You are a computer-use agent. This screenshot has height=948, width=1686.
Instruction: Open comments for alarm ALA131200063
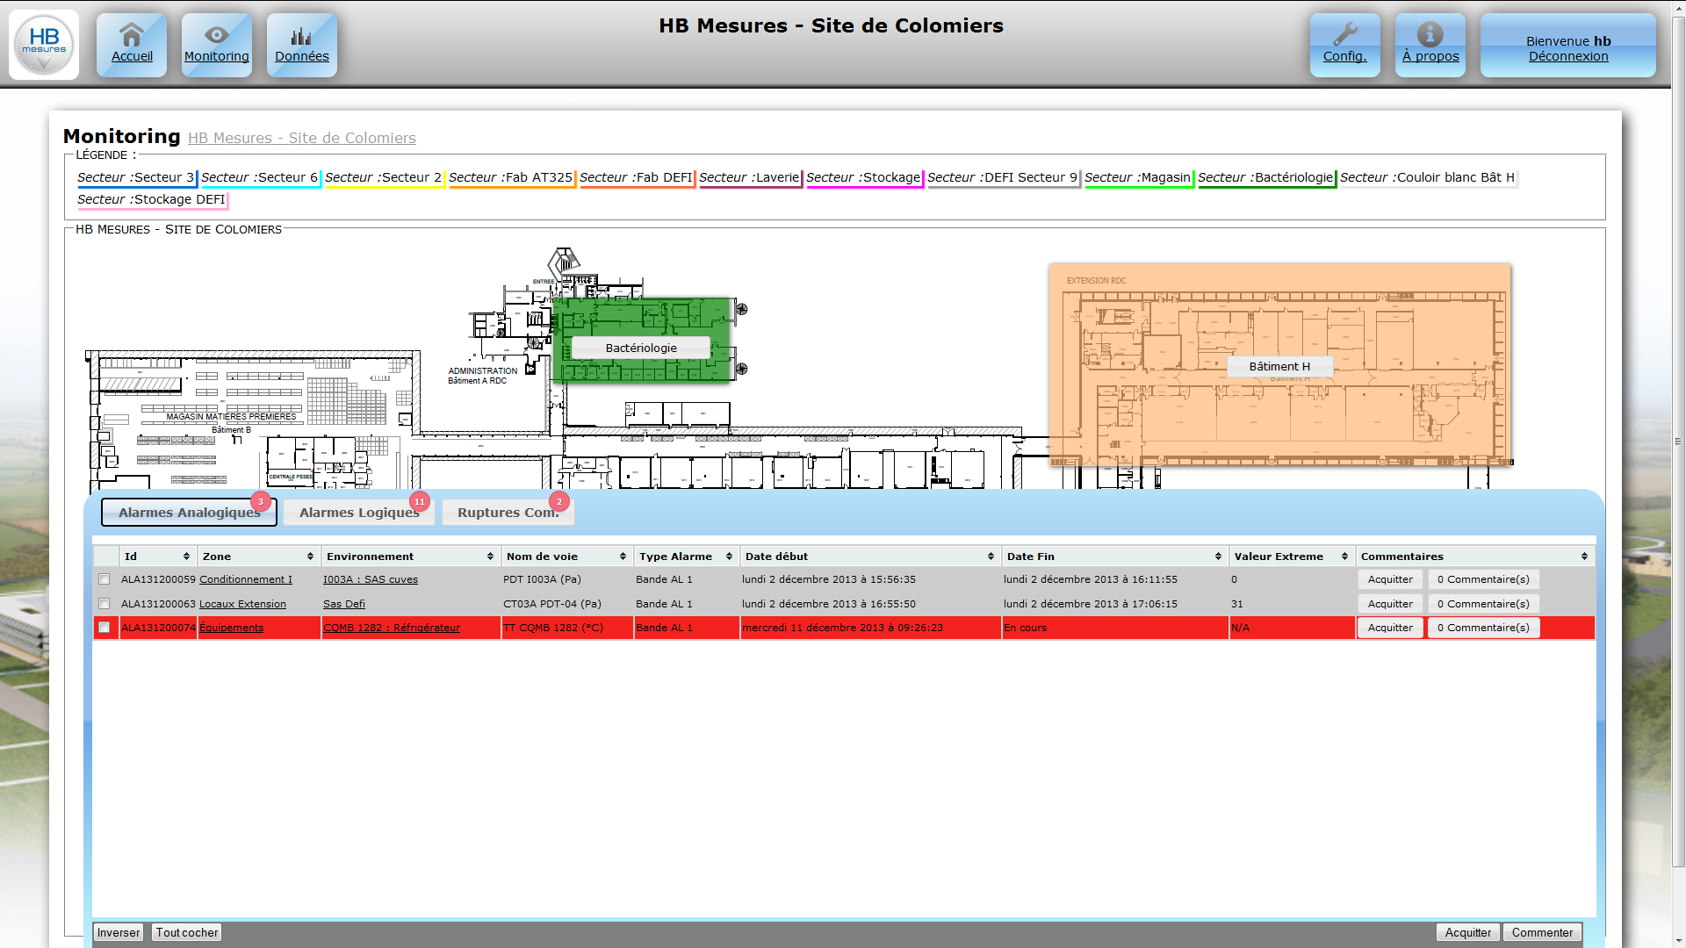coord(1483,604)
